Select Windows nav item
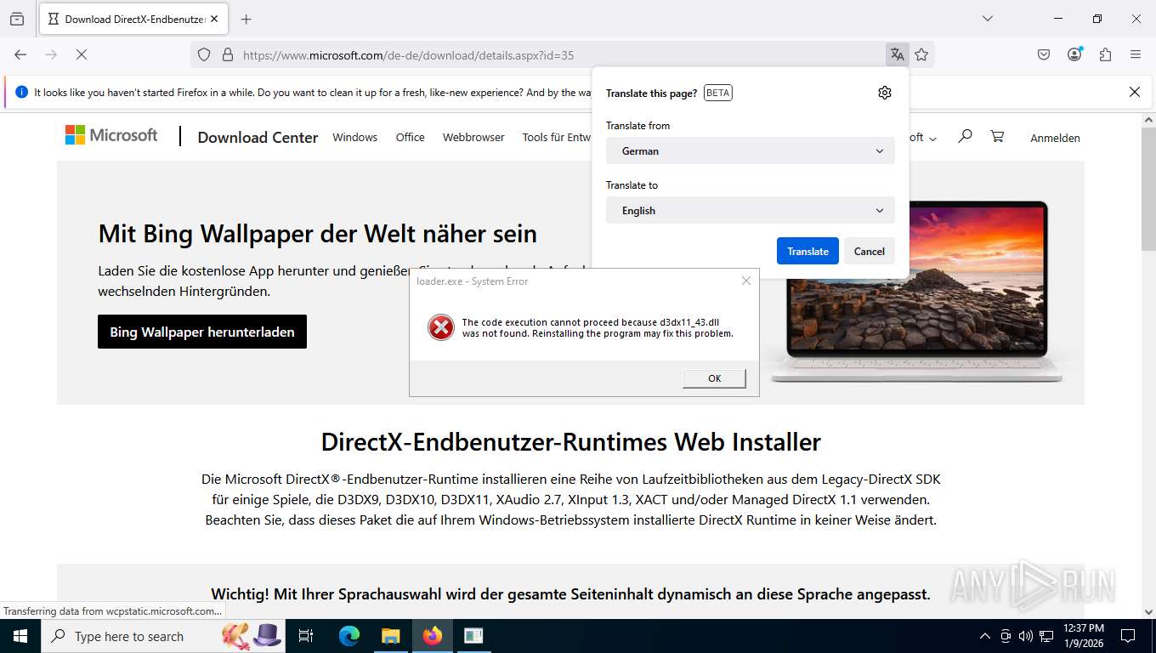Screen dimensions: 1156x653 pos(354,137)
